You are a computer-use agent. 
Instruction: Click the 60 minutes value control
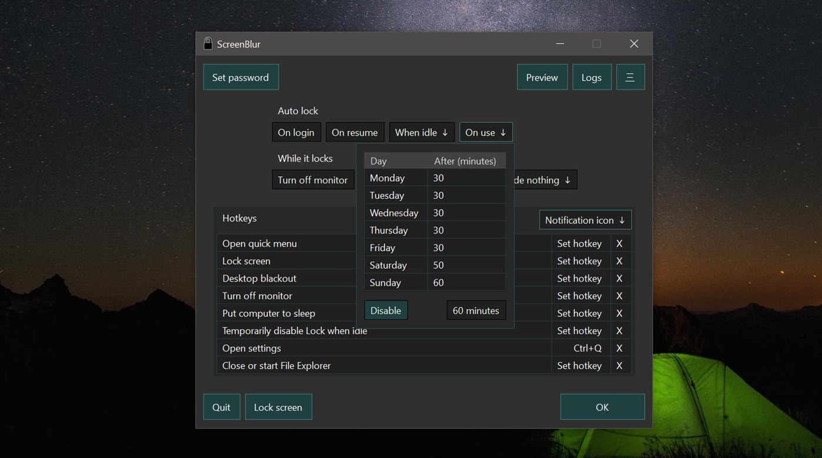click(476, 310)
